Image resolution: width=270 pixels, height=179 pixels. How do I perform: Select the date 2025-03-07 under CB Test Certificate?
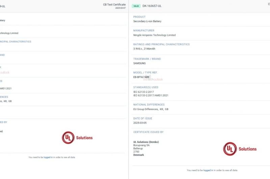tap(120, 8)
